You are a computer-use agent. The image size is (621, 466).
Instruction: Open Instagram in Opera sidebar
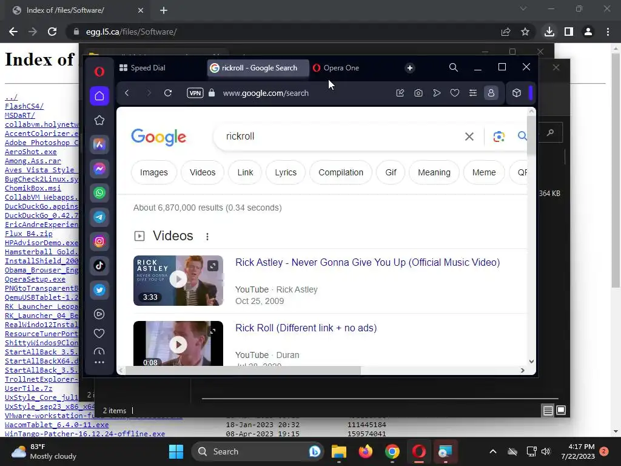pyautogui.click(x=99, y=241)
